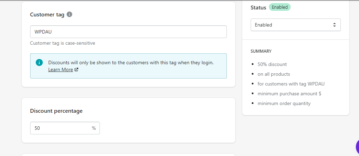Image resolution: width=359 pixels, height=156 pixels.
Task: Click the Discount percentage heading
Action: 56,111
